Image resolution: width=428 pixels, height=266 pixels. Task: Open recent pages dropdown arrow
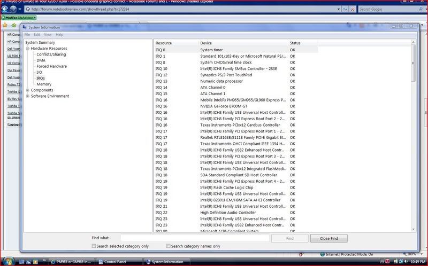[x=20, y=9]
